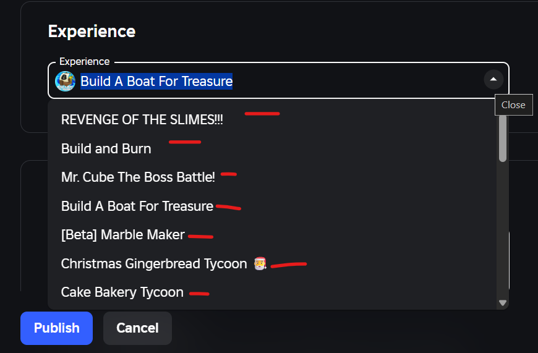Collapse the Experience dropdown with the arrow button
The width and height of the screenshot is (538, 353).
[493, 80]
